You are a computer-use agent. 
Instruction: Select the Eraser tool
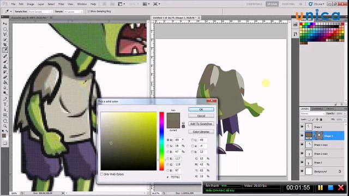tap(5, 77)
